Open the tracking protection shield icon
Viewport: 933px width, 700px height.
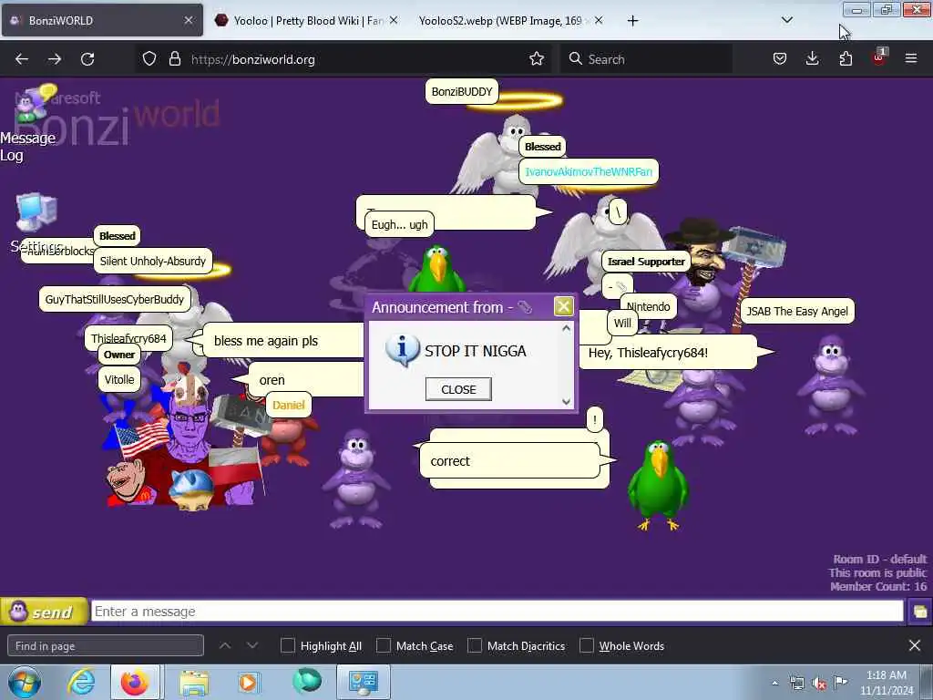tap(149, 59)
